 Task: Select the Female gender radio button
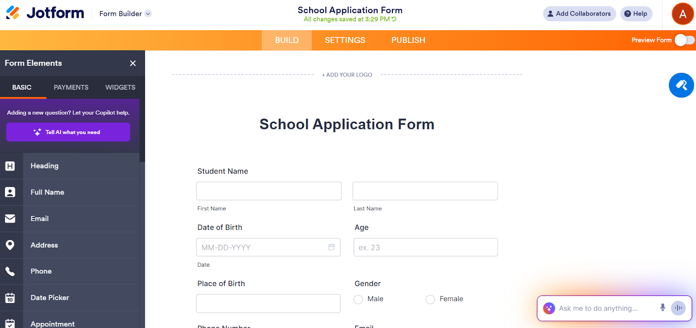click(x=430, y=299)
